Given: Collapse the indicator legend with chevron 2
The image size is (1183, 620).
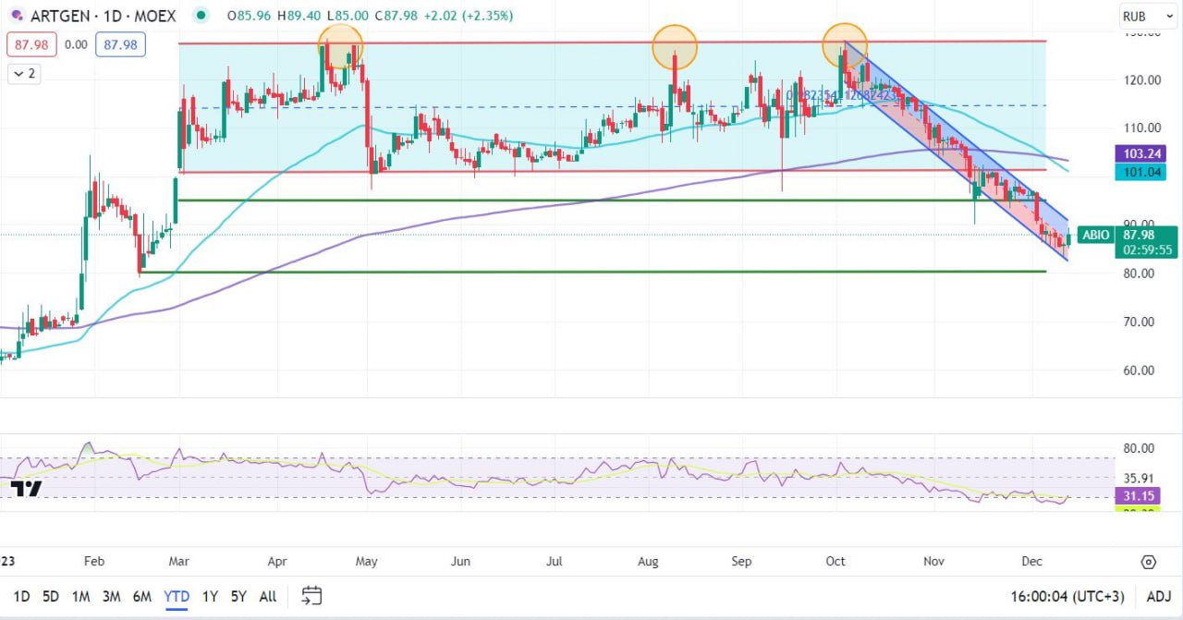Looking at the screenshot, I should point(25,73).
